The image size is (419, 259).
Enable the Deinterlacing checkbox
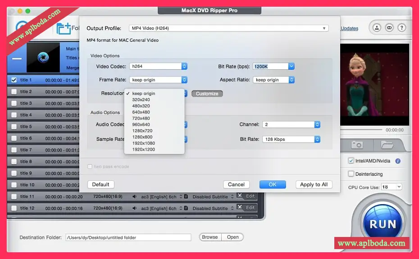(351, 174)
